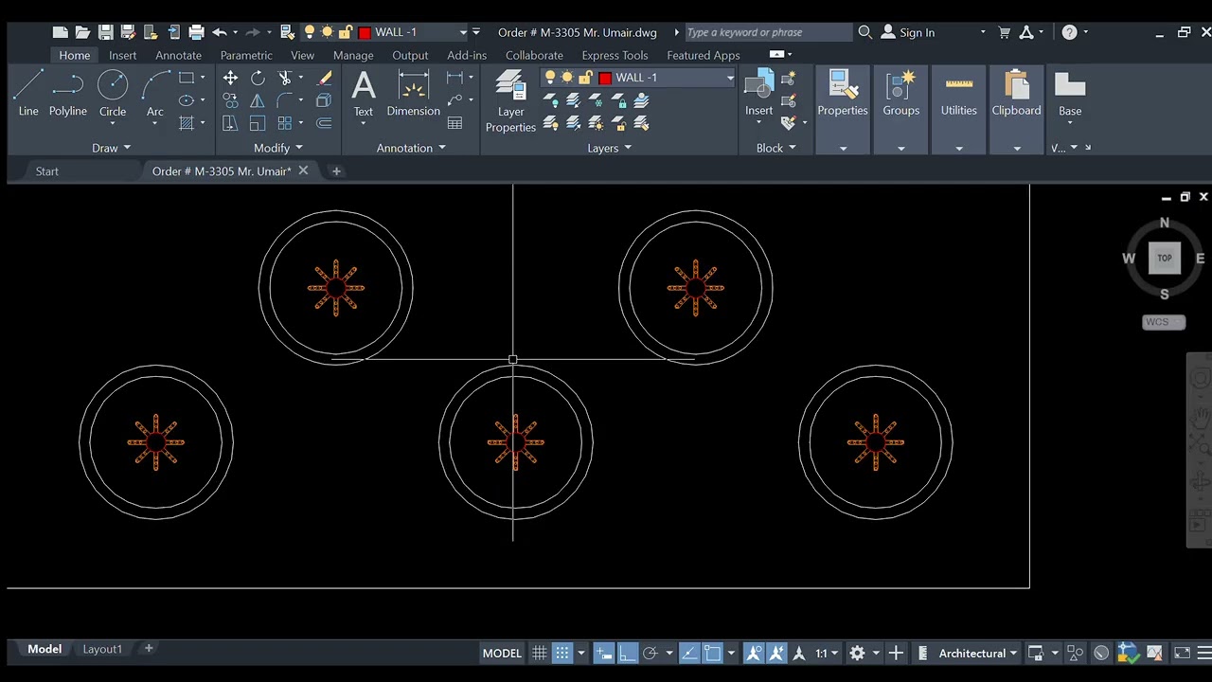
Task: Open the Annotate ribbon tab
Action: 179,55
